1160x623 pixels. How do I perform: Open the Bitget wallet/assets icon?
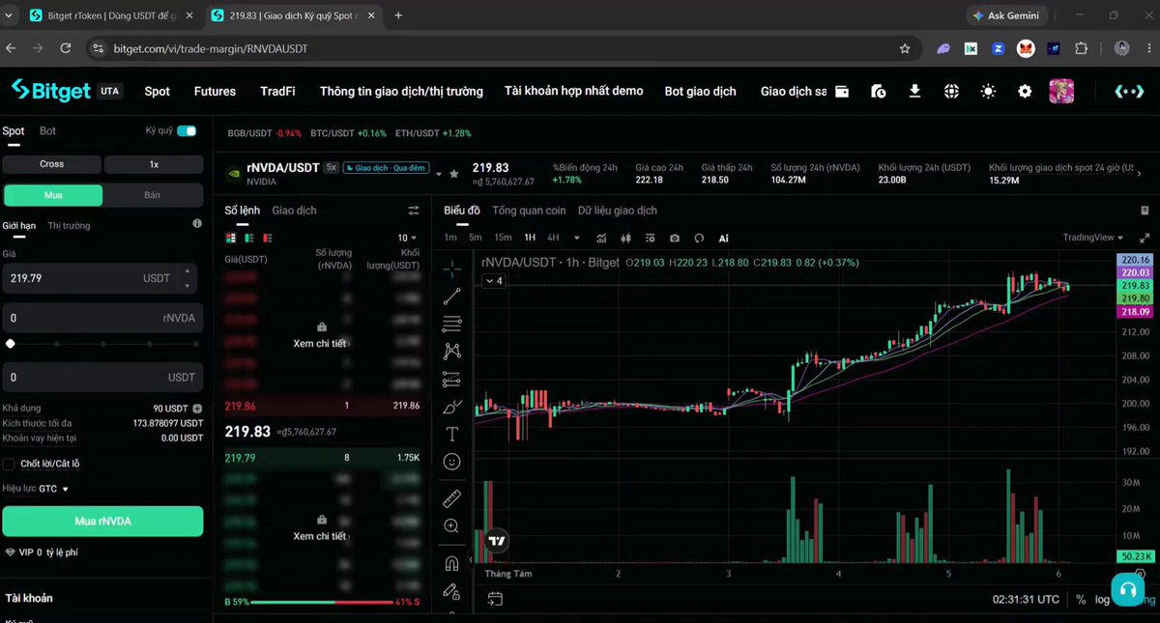click(842, 91)
